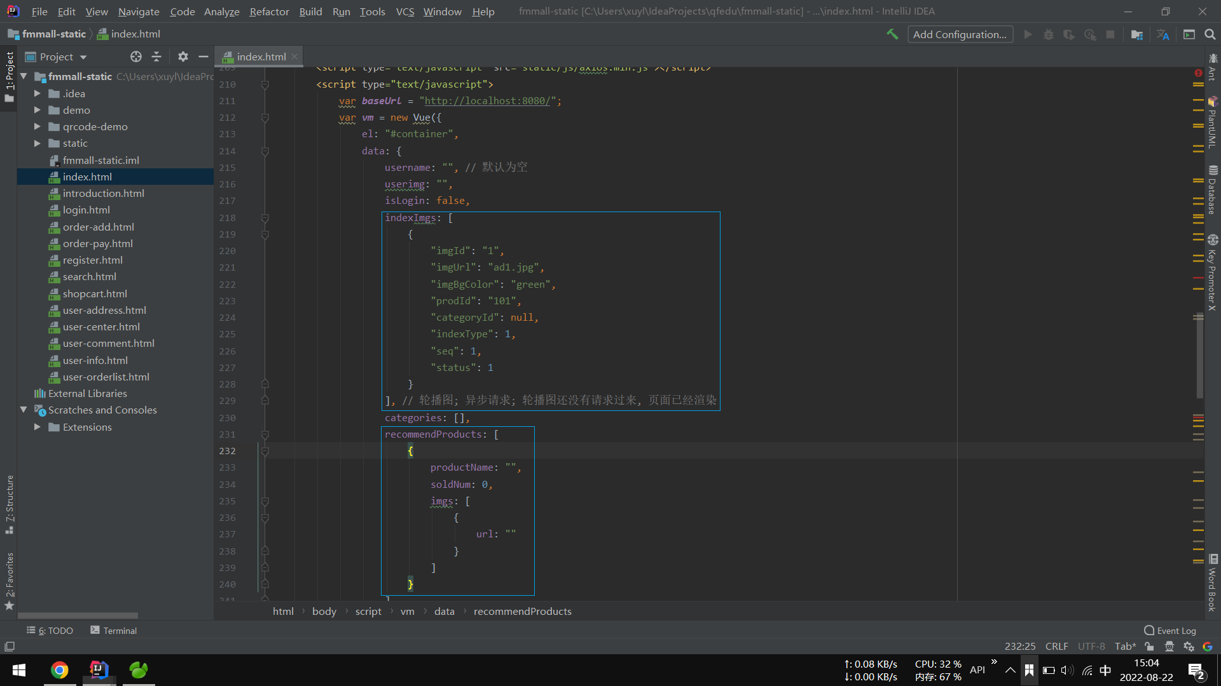The image size is (1221, 686).
Task: Click Add Configuration button
Action: click(x=960, y=34)
